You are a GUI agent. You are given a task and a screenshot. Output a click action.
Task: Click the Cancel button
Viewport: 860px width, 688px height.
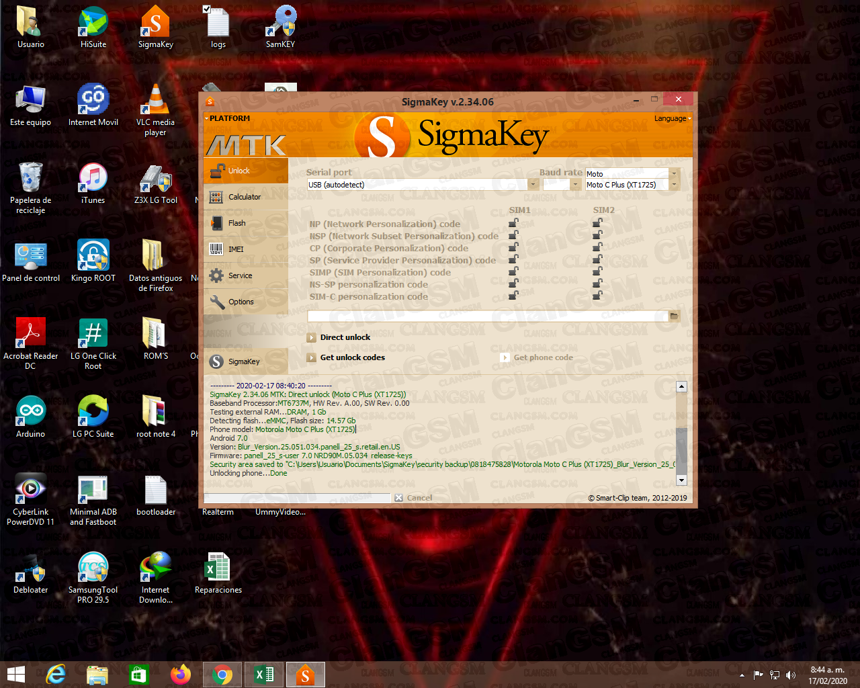tap(414, 498)
